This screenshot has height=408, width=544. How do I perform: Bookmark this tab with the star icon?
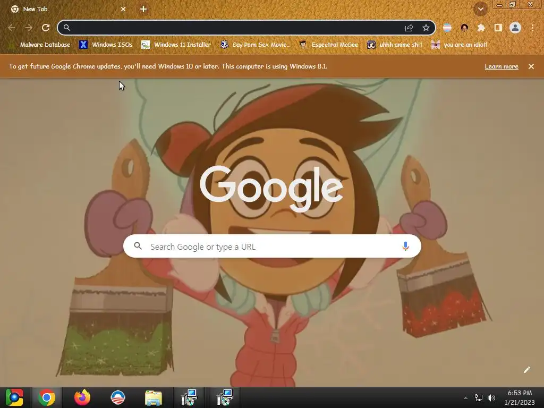tap(426, 28)
